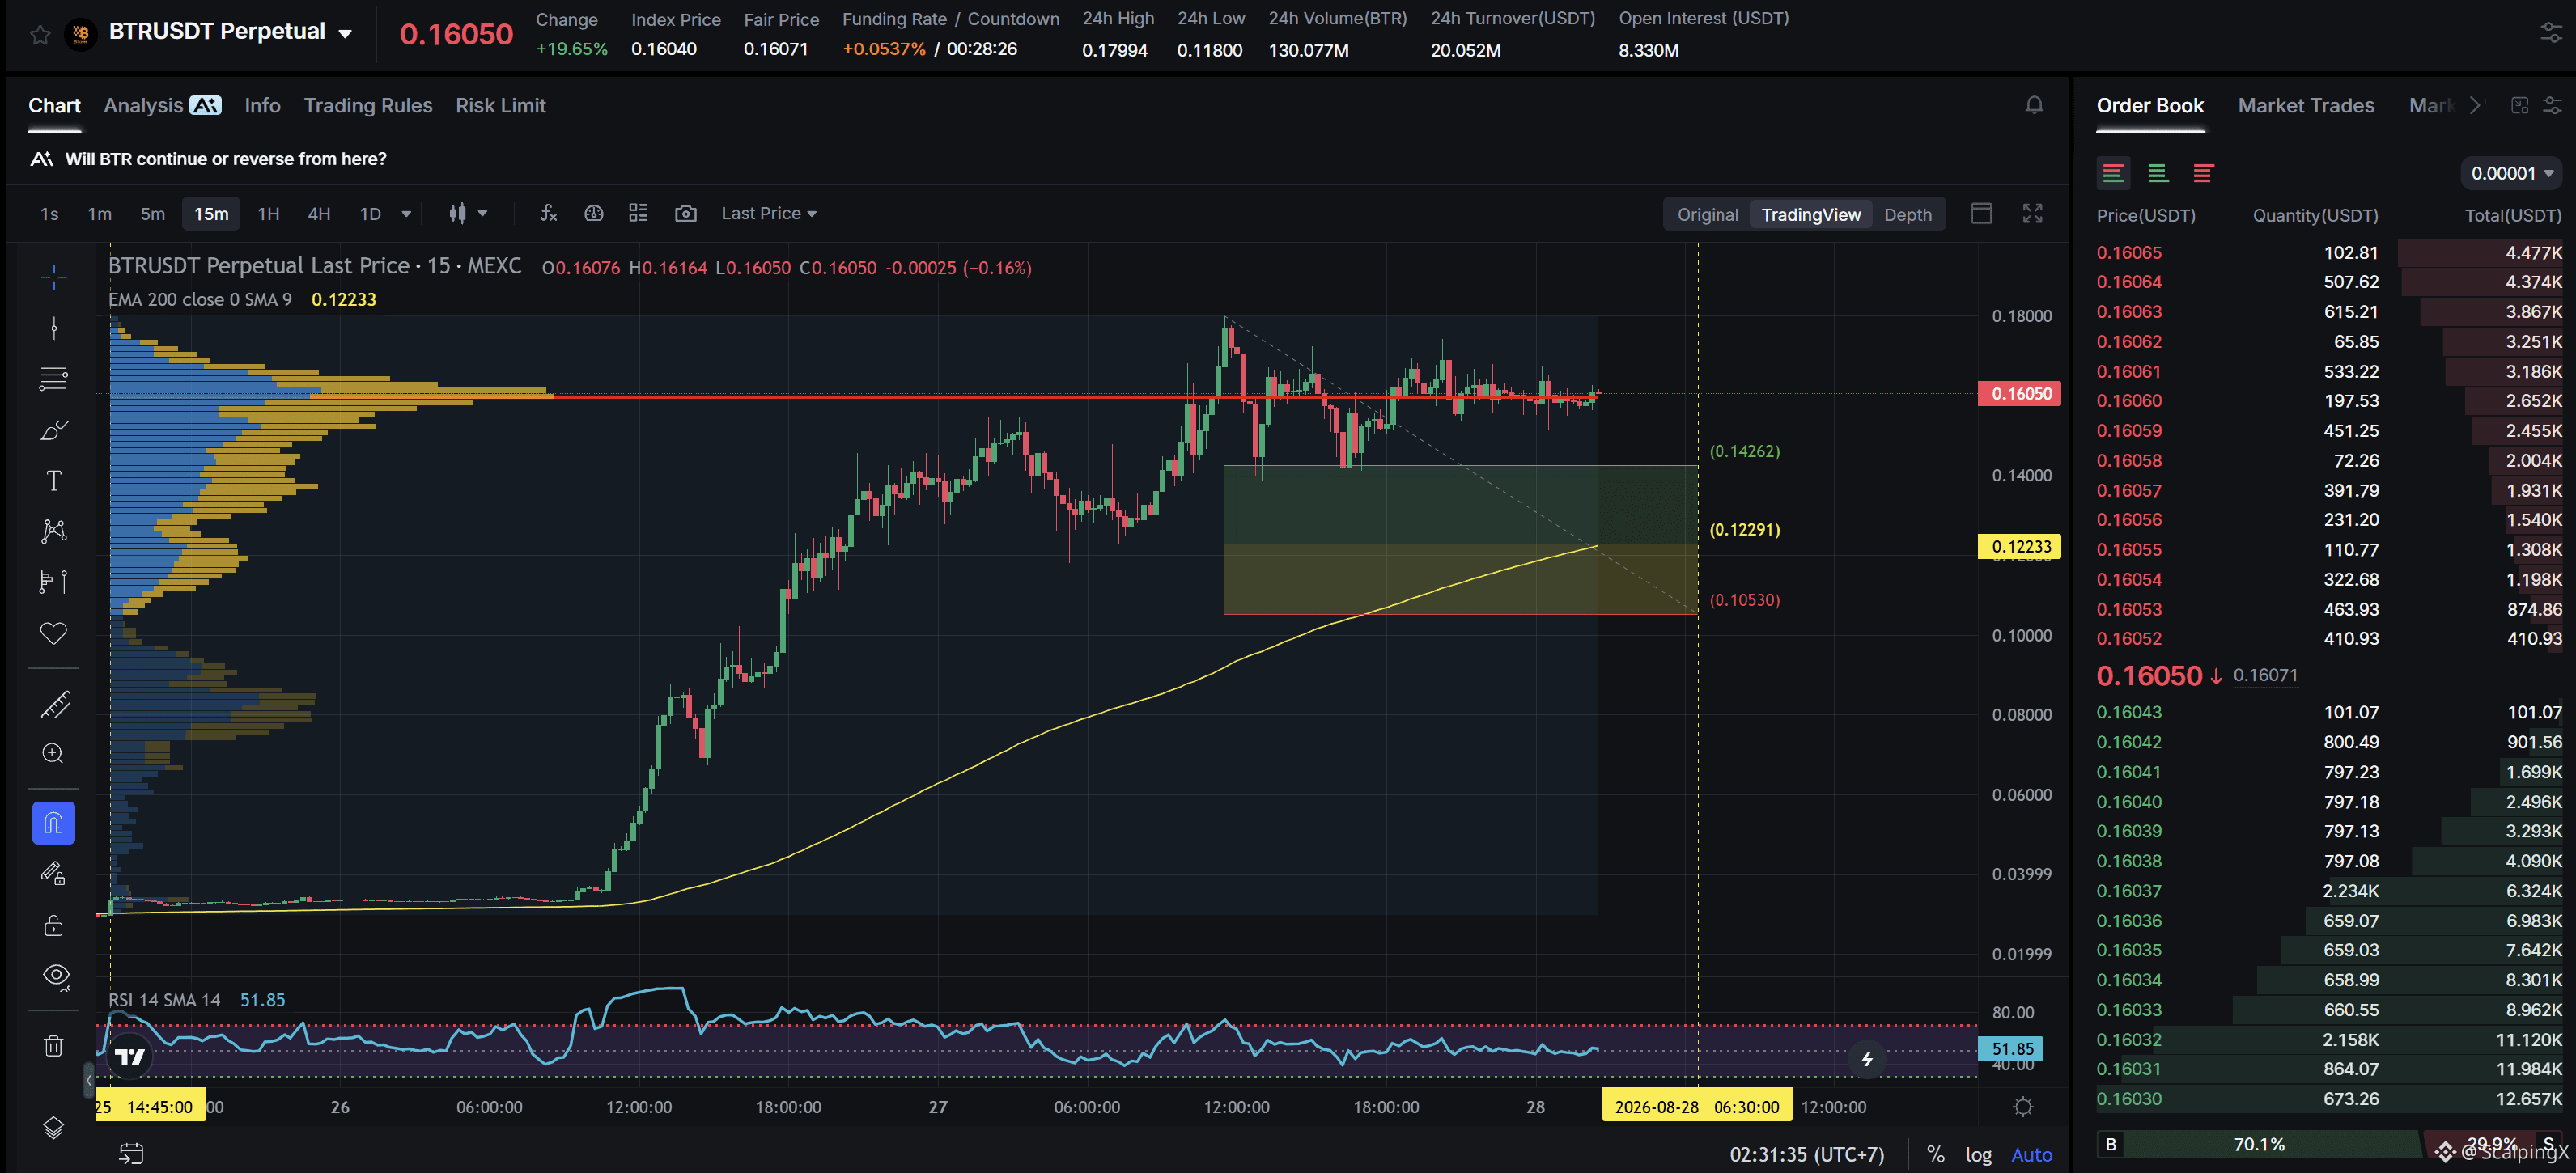The height and width of the screenshot is (1173, 2576).
Task: Open the Last Price source dropdown
Action: (768, 213)
